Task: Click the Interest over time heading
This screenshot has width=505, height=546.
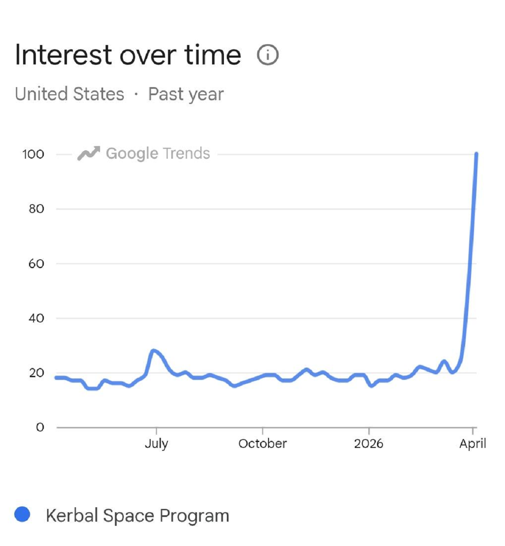Action: click(128, 55)
